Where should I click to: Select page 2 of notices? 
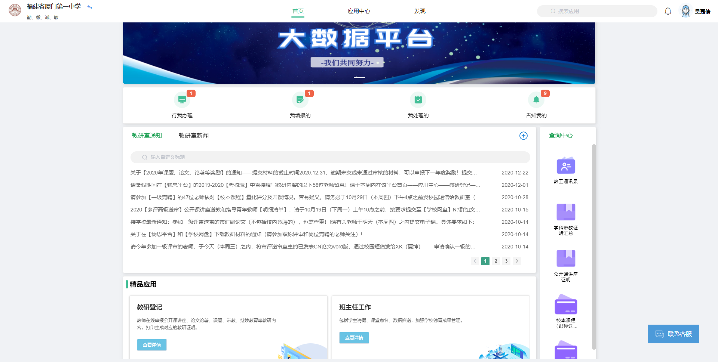tap(495, 261)
